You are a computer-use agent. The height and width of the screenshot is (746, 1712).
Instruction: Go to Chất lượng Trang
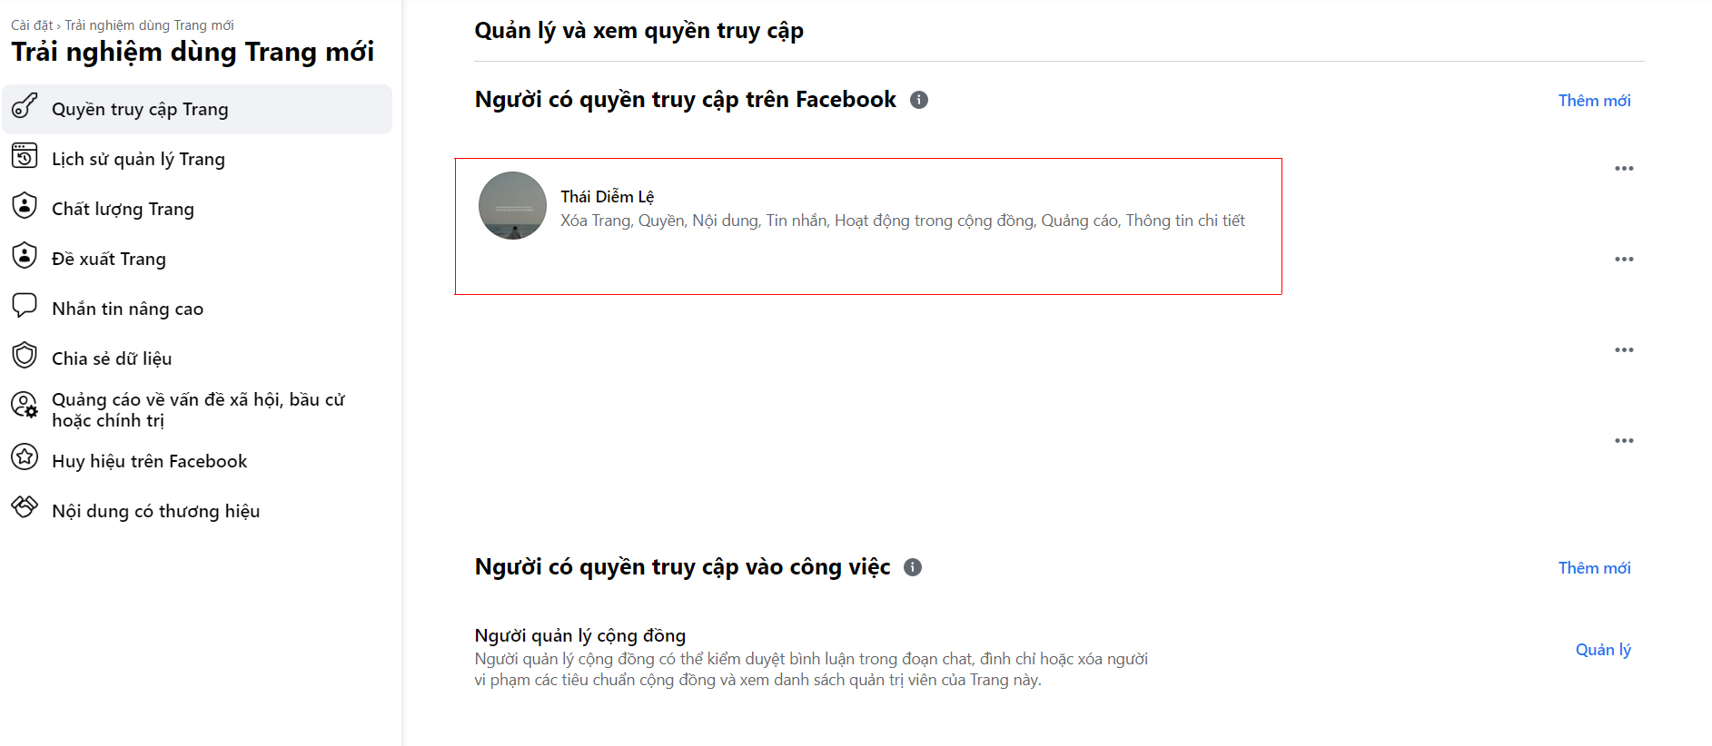(x=197, y=209)
